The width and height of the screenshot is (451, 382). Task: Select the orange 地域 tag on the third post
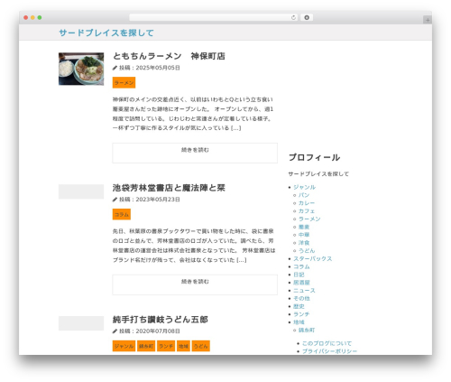[x=183, y=346]
